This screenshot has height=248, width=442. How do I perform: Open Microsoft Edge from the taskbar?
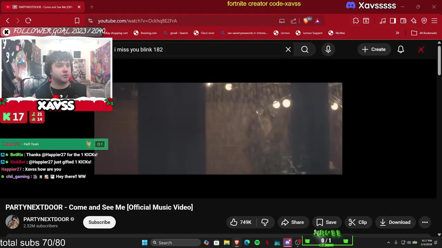tap(247, 242)
